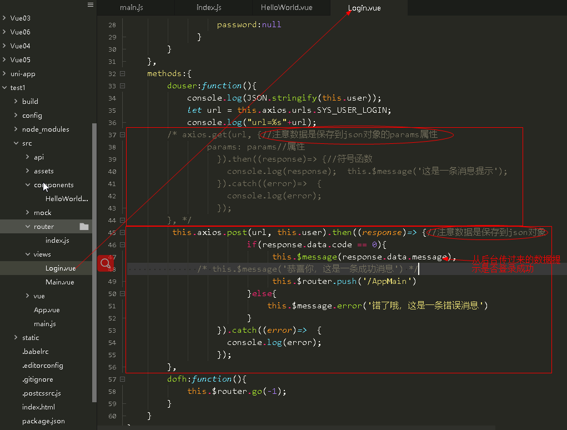The width and height of the screenshot is (567, 430).
Task: Select Login.vue in the views folder
Action: click(x=61, y=268)
